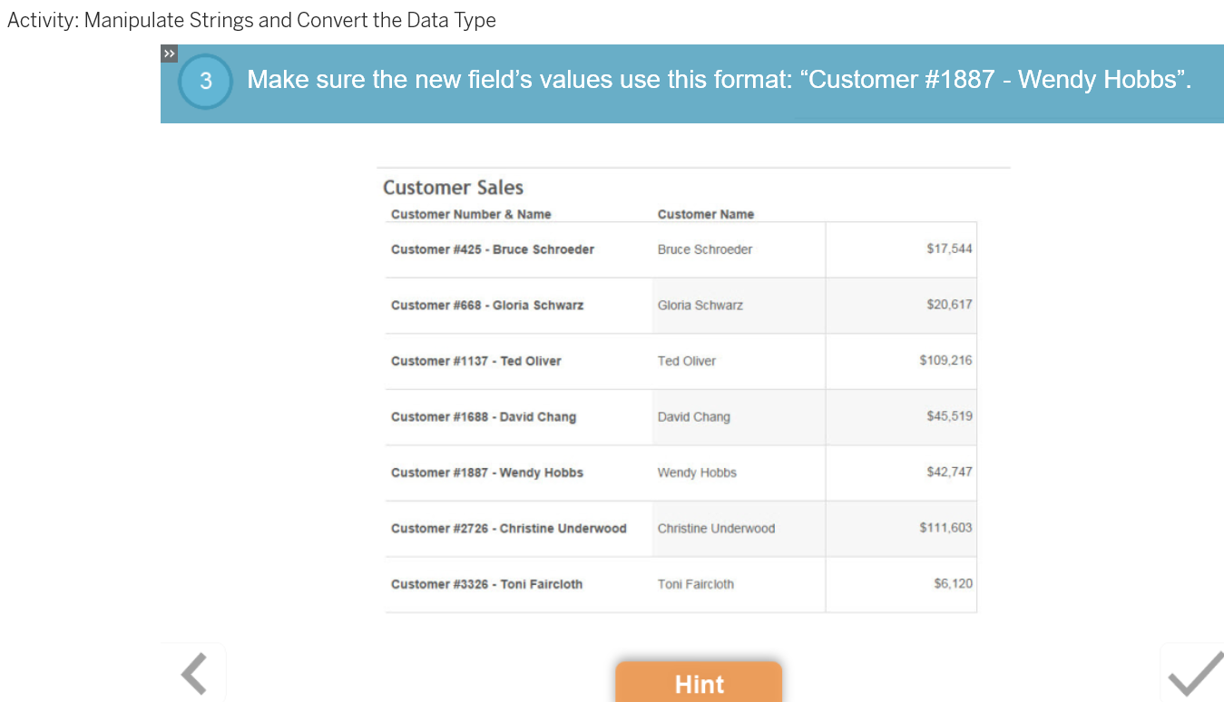The width and height of the screenshot is (1224, 702).
Task: Click the Bruce Schroeder name cell
Action: tap(705, 249)
